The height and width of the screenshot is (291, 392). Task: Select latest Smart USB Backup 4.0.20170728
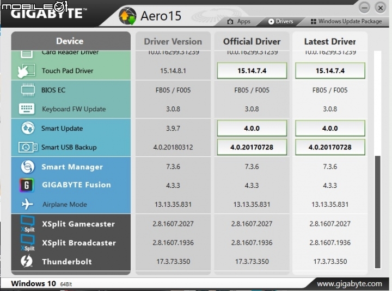coord(330,147)
